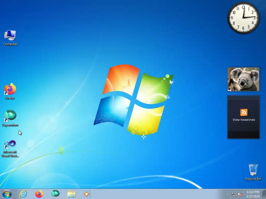This screenshot has width=266, height=199.
Task: Click the Recycle Bin label text
Action: (253, 179)
